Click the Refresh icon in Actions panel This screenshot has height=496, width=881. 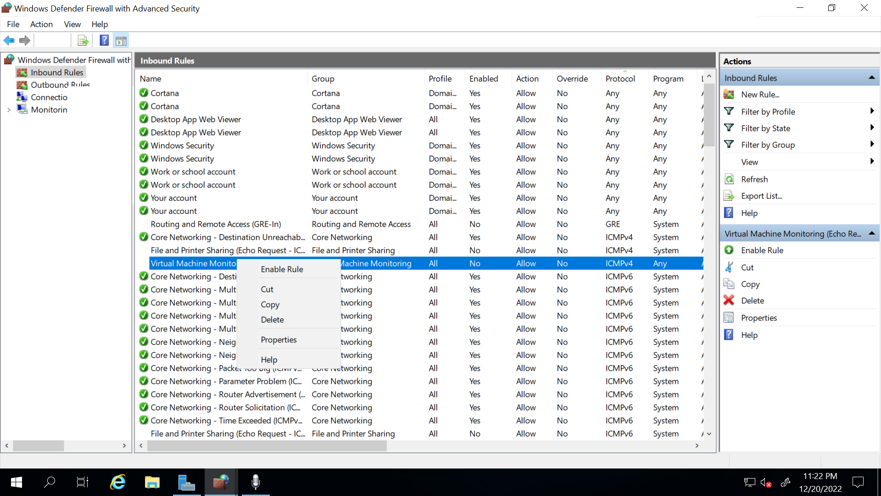pyautogui.click(x=730, y=179)
